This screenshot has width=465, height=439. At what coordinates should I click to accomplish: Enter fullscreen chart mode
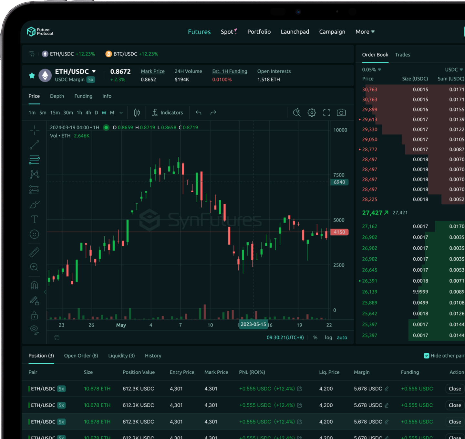point(326,112)
